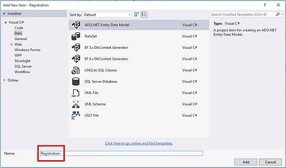286x168 pixels.
Task: Select the Visual C# tree label
Action: pyautogui.click(x=16, y=22)
